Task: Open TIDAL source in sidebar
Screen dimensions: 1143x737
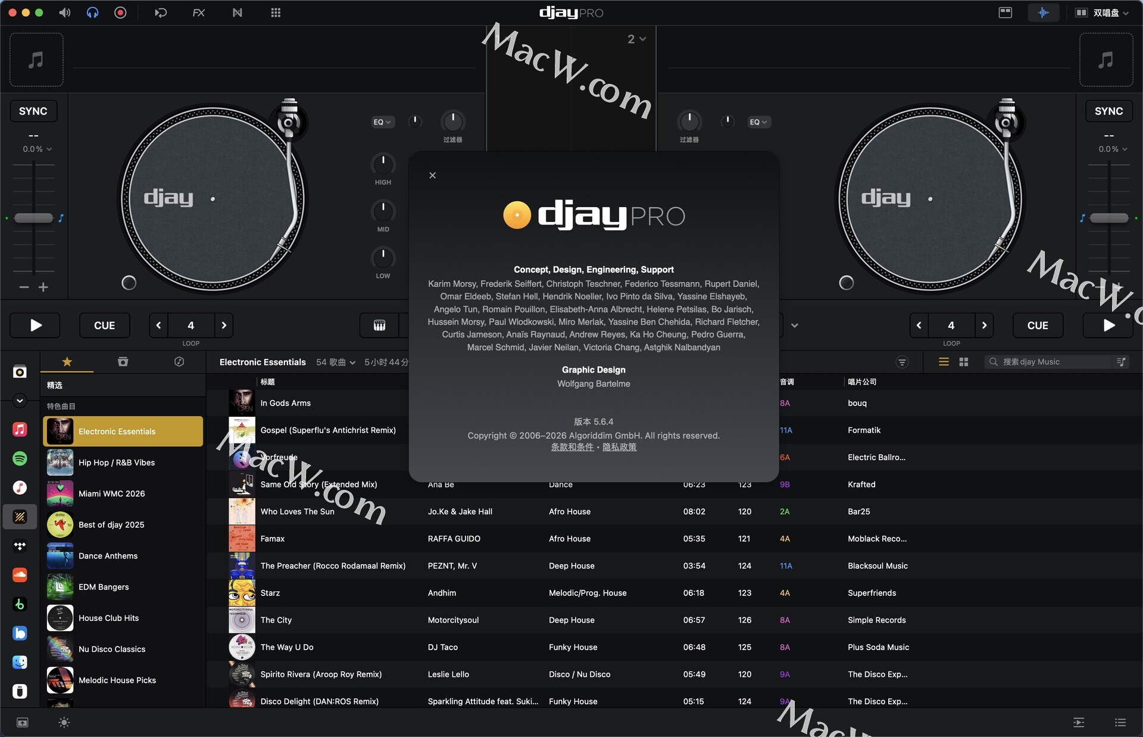Action: 20,546
